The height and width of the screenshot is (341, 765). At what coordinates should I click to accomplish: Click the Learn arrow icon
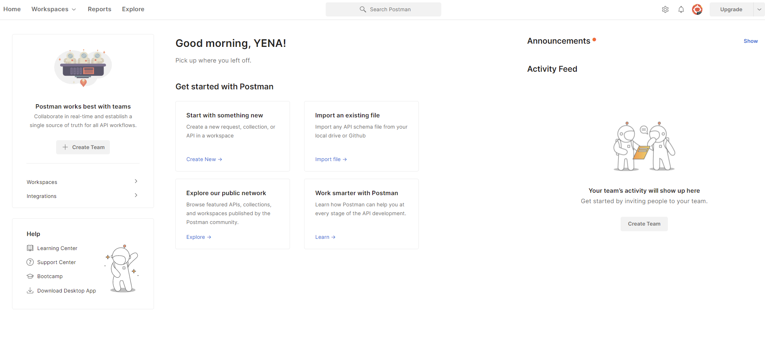[333, 237]
